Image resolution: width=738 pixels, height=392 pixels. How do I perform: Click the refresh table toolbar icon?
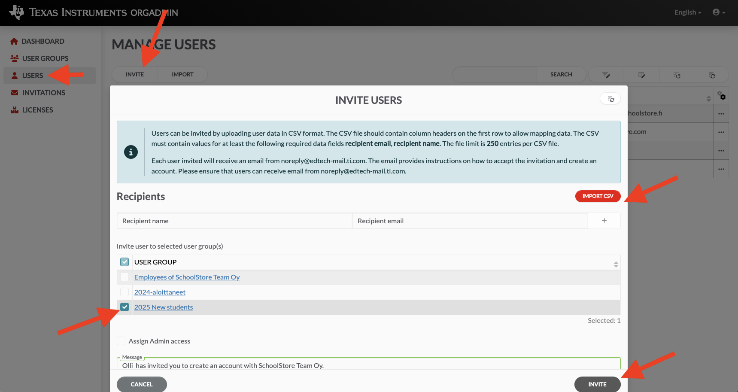point(712,75)
